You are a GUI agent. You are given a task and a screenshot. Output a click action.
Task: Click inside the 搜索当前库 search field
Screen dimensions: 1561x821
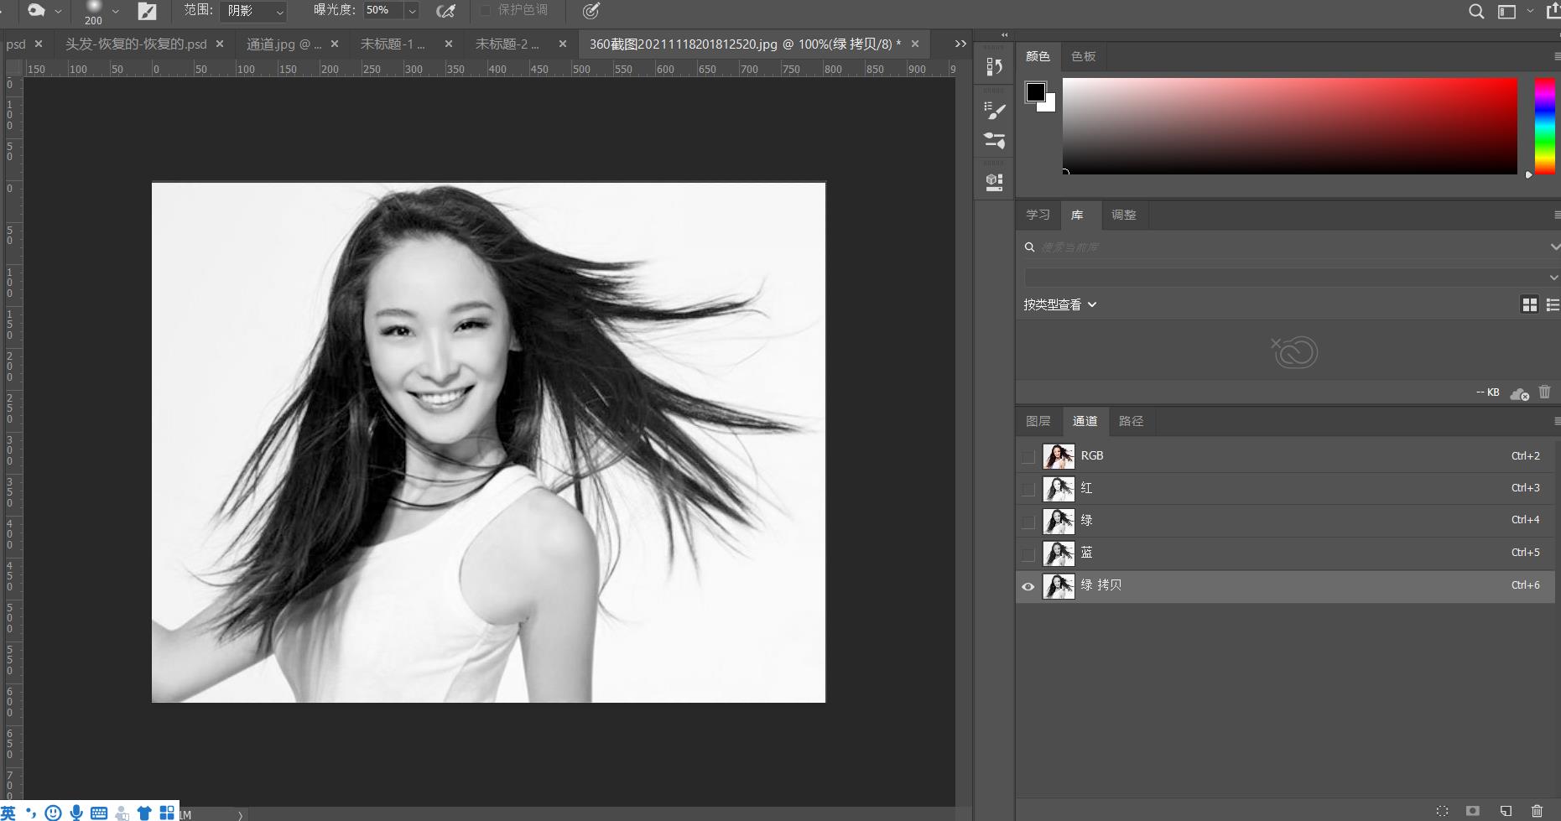pyautogui.click(x=1283, y=247)
